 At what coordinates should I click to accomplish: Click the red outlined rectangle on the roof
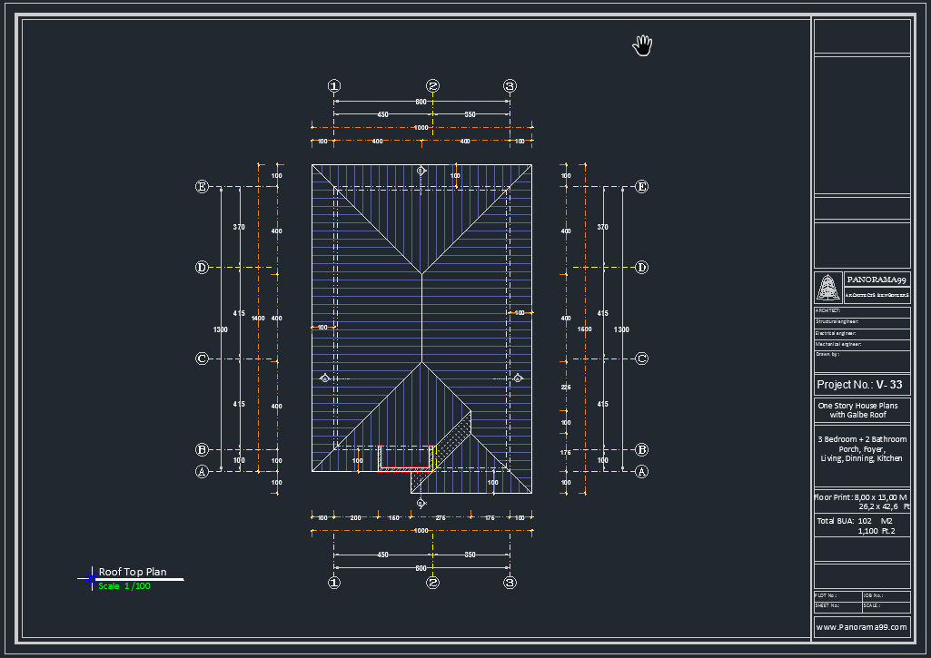(x=407, y=458)
